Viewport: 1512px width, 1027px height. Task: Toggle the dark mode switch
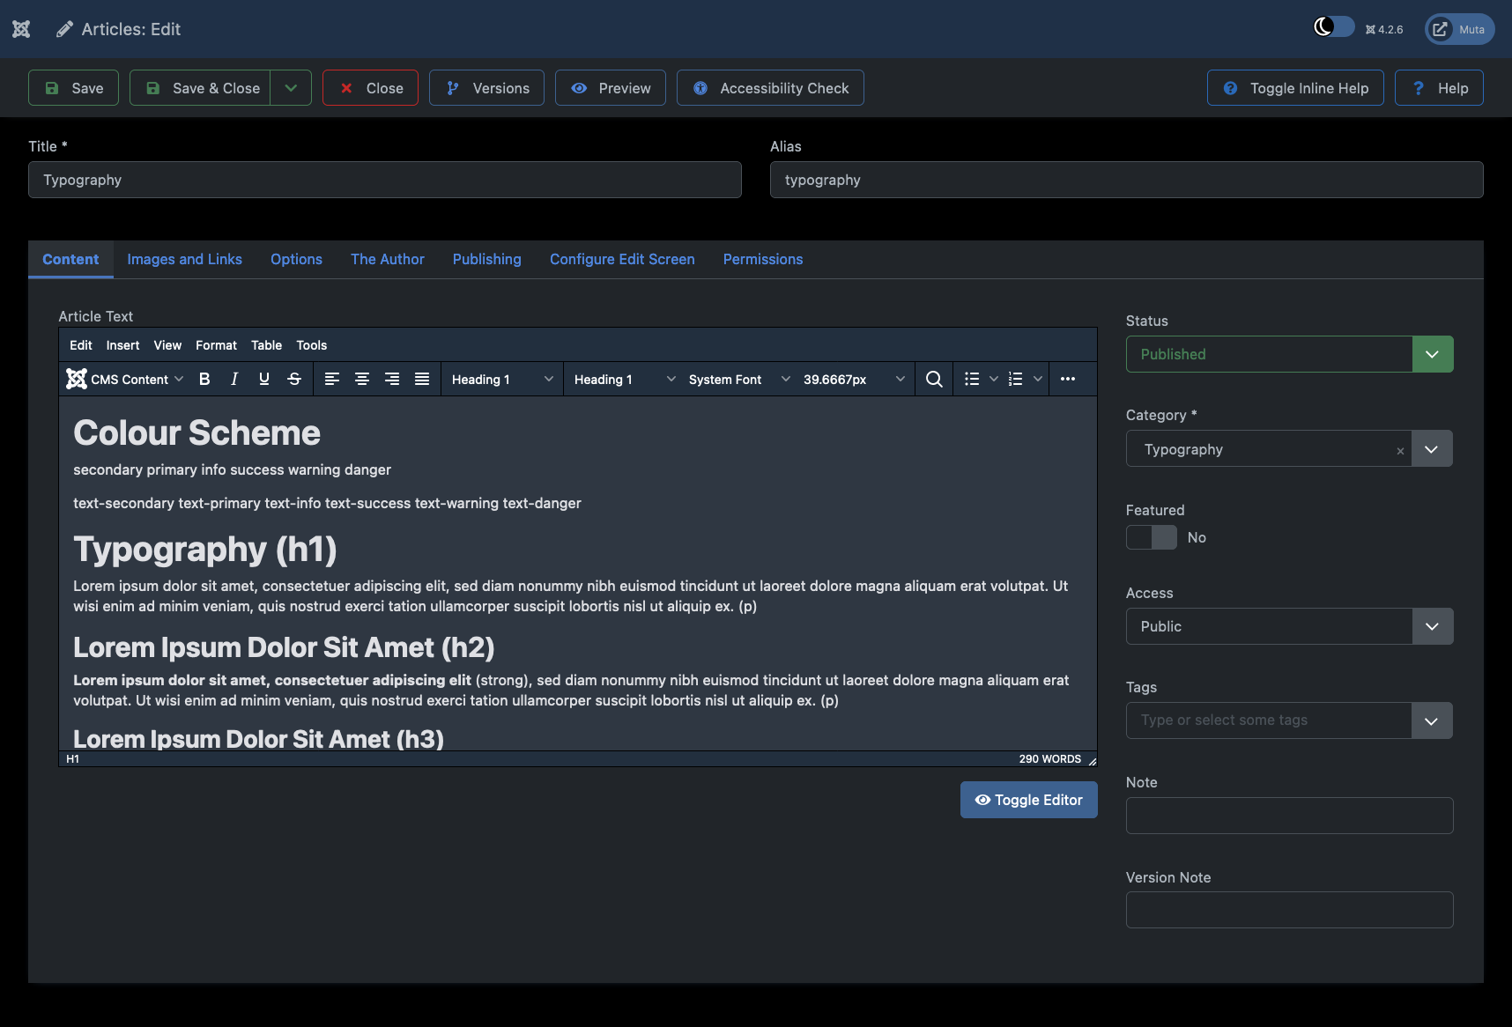click(x=1334, y=27)
